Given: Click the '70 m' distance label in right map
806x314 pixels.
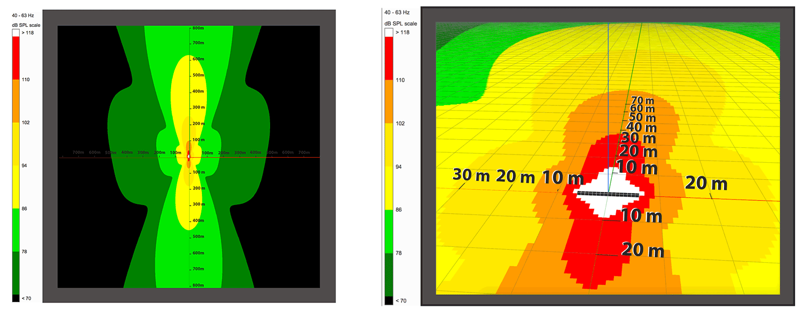Looking at the screenshot, I should click(x=644, y=100).
